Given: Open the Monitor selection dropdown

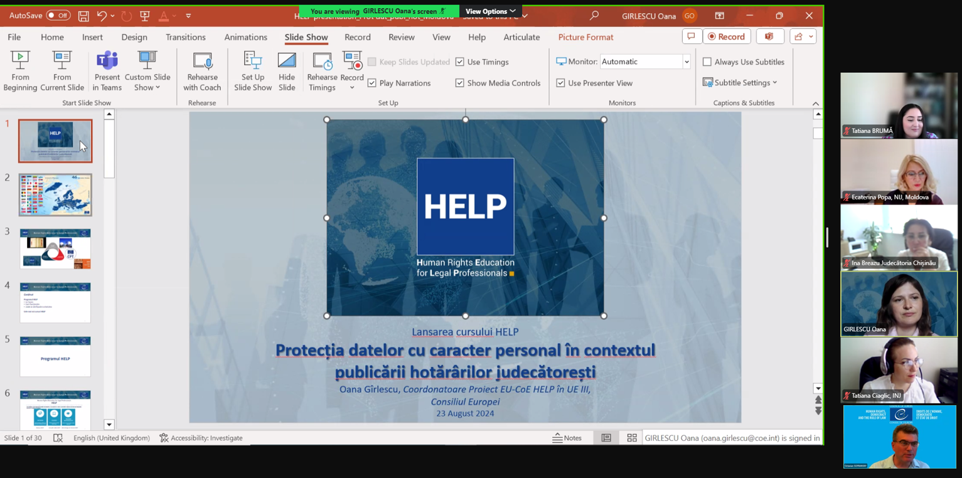Looking at the screenshot, I should (x=686, y=61).
